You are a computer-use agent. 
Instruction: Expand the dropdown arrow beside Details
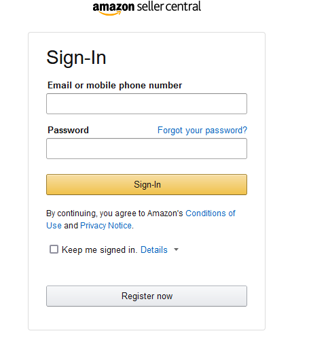click(176, 250)
